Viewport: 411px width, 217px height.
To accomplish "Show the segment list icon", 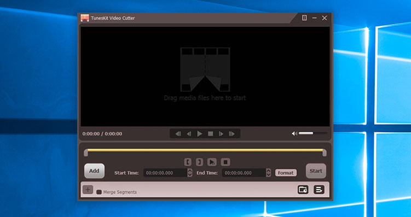I will pyautogui.click(x=319, y=190).
